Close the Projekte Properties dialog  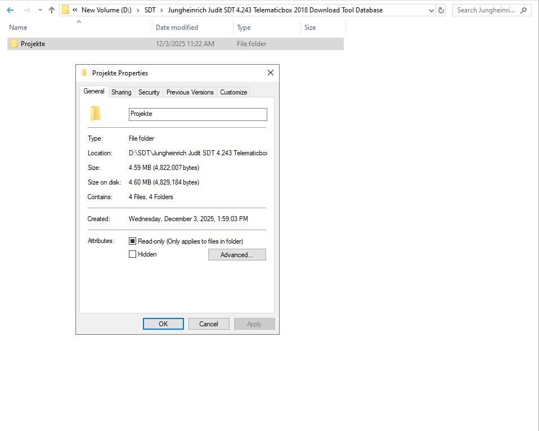point(271,73)
